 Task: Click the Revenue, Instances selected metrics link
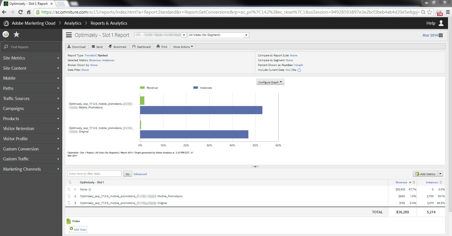click(102, 60)
